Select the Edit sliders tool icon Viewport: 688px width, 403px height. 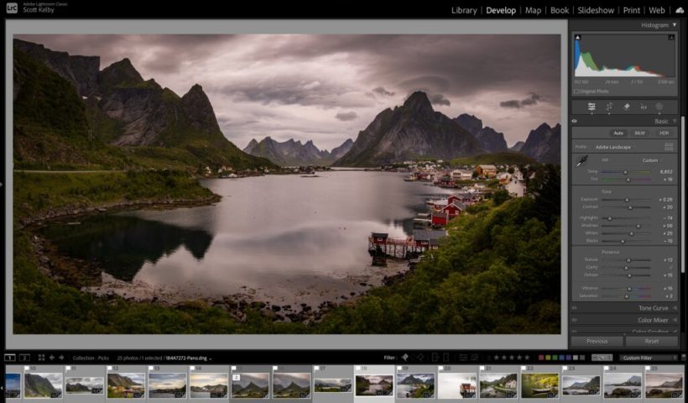coord(592,107)
